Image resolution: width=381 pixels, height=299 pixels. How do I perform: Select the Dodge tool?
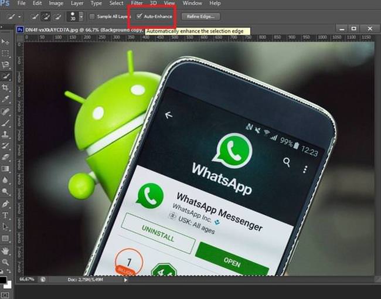(x=5, y=192)
